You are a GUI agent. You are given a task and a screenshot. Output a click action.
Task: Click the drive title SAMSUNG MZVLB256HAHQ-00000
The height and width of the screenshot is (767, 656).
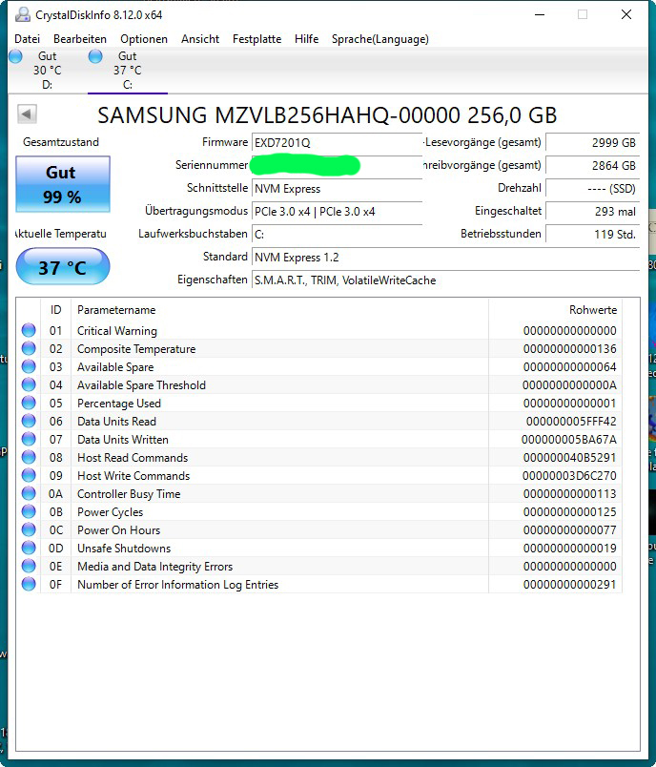(278, 115)
